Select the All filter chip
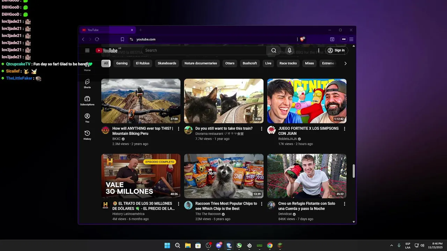447x251 pixels. coord(106,63)
